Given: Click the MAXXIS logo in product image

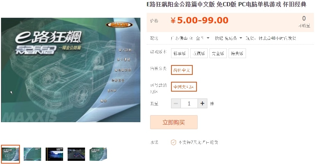Looking at the screenshot, I should point(119,25).
